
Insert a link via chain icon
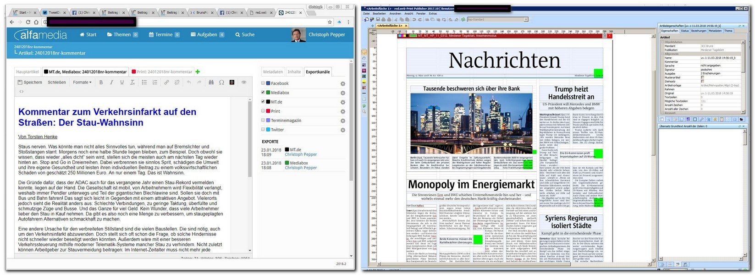pos(166,82)
